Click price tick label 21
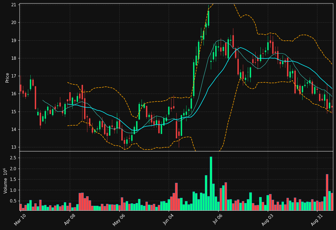336x230 pixels. pos(14,5)
